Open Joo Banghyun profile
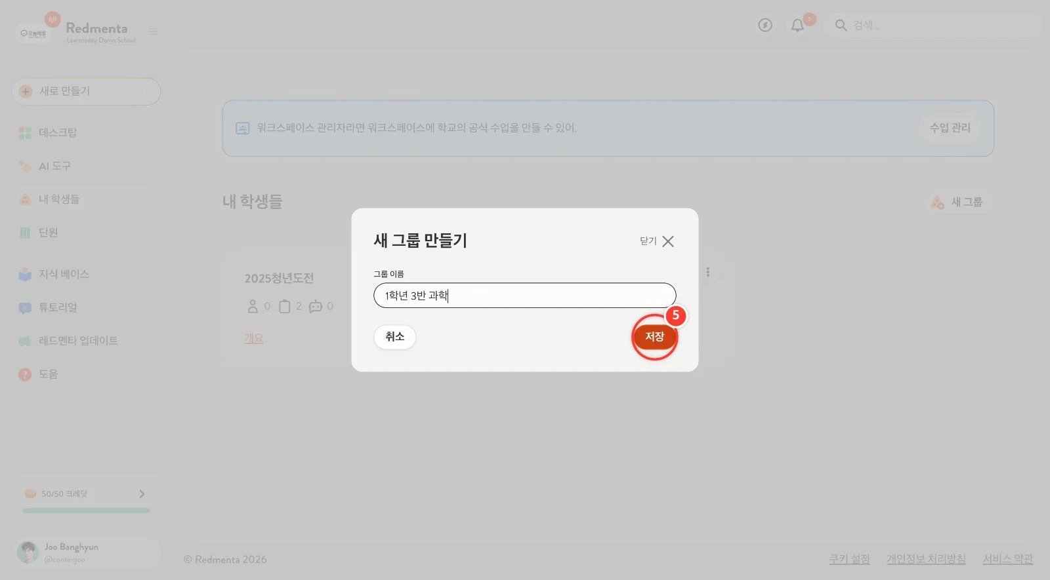Image resolution: width=1050 pixels, height=580 pixels. tap(86, 552)
